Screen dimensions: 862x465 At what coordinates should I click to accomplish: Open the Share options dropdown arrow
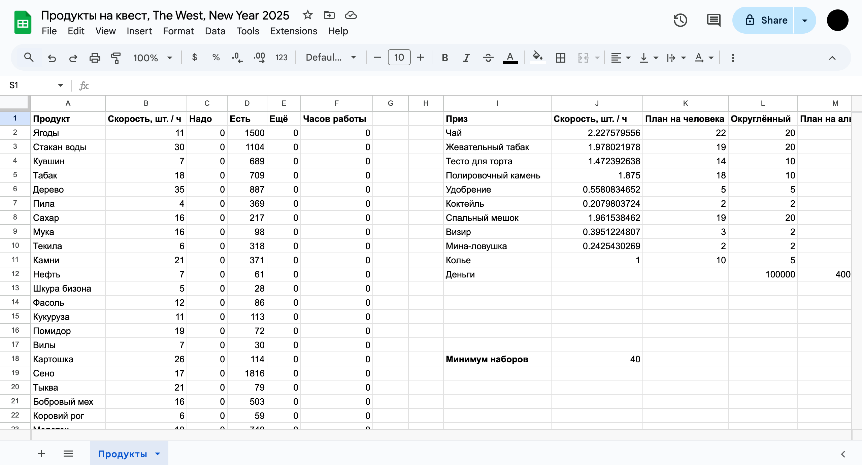point(805,20)
